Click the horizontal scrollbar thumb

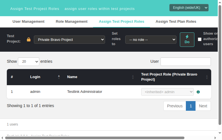pyautogui.click(x=95, y=138)
